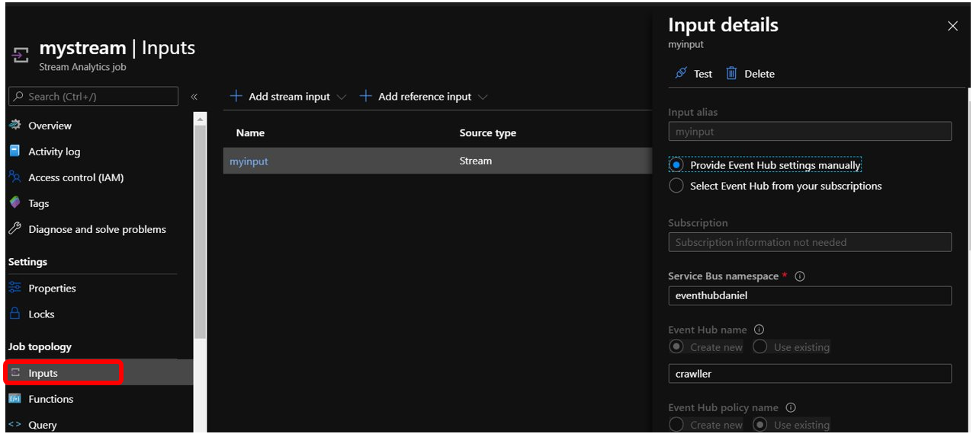Viewport: 973px width, 437px height.
Task: Open Properties under Settings
Action: point(52,288)
